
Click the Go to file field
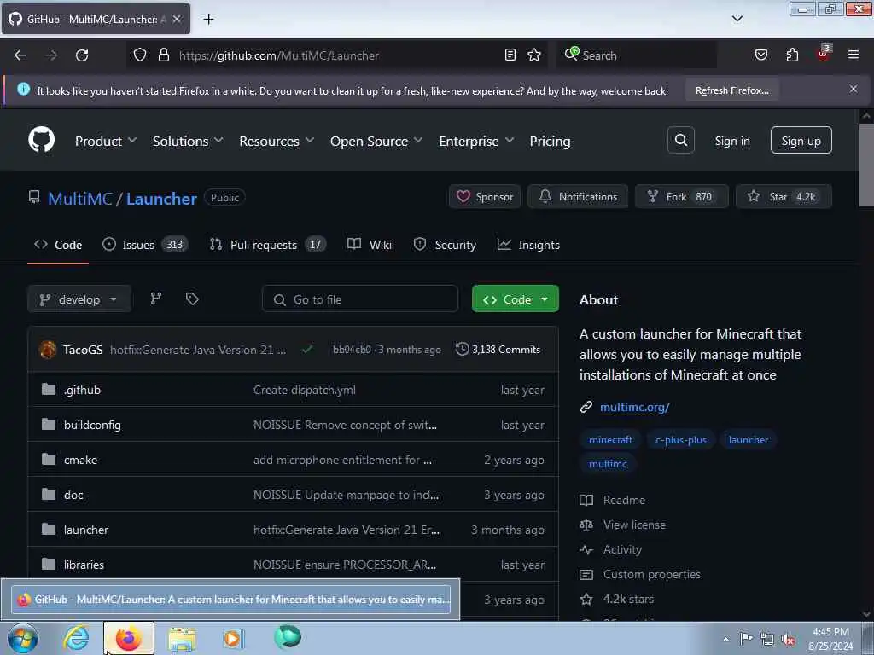[x=360, y=299]
